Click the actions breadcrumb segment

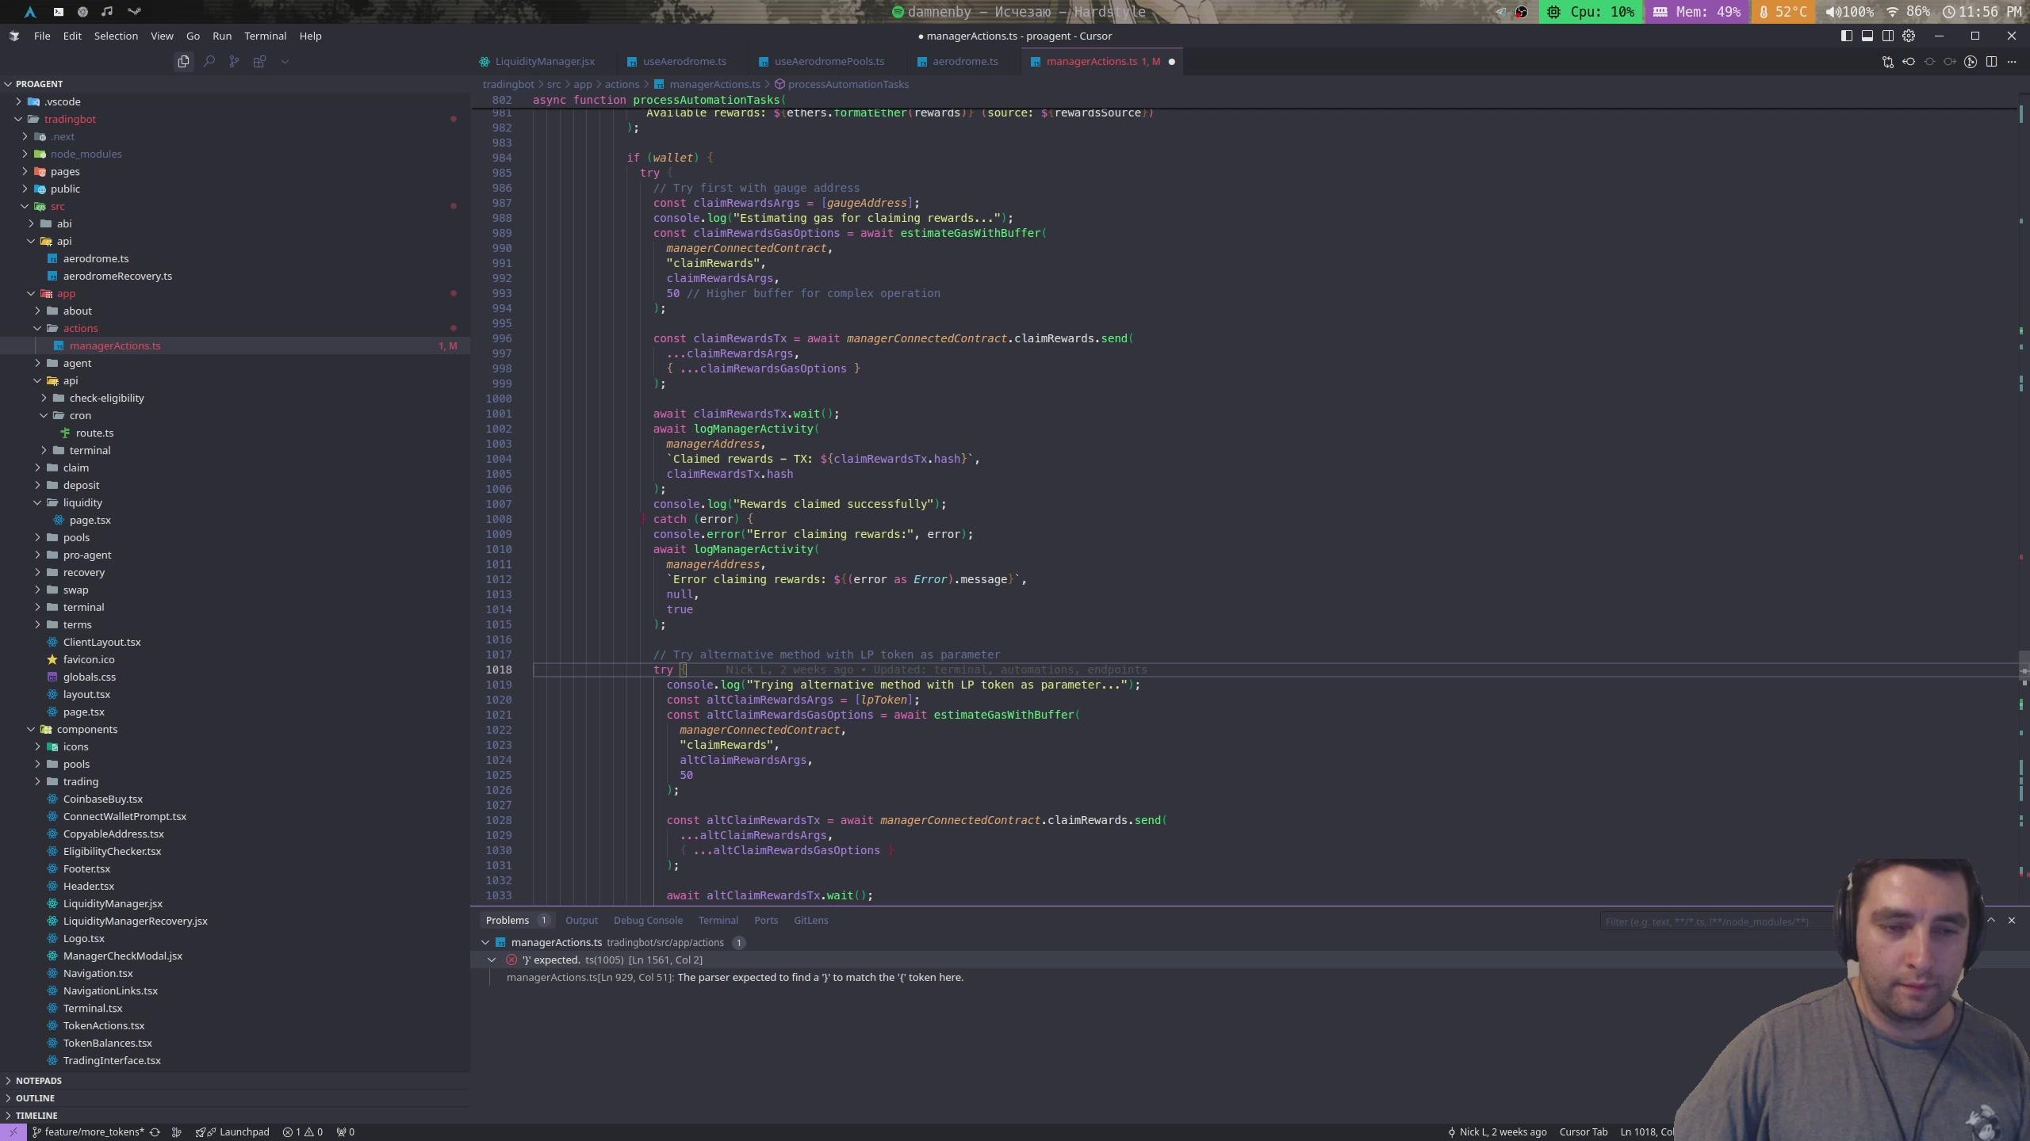pyautogui.click(x=622, y=84)
